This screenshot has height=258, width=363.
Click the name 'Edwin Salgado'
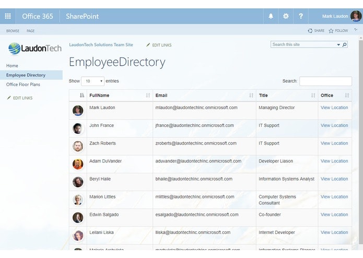coord(104,215)
